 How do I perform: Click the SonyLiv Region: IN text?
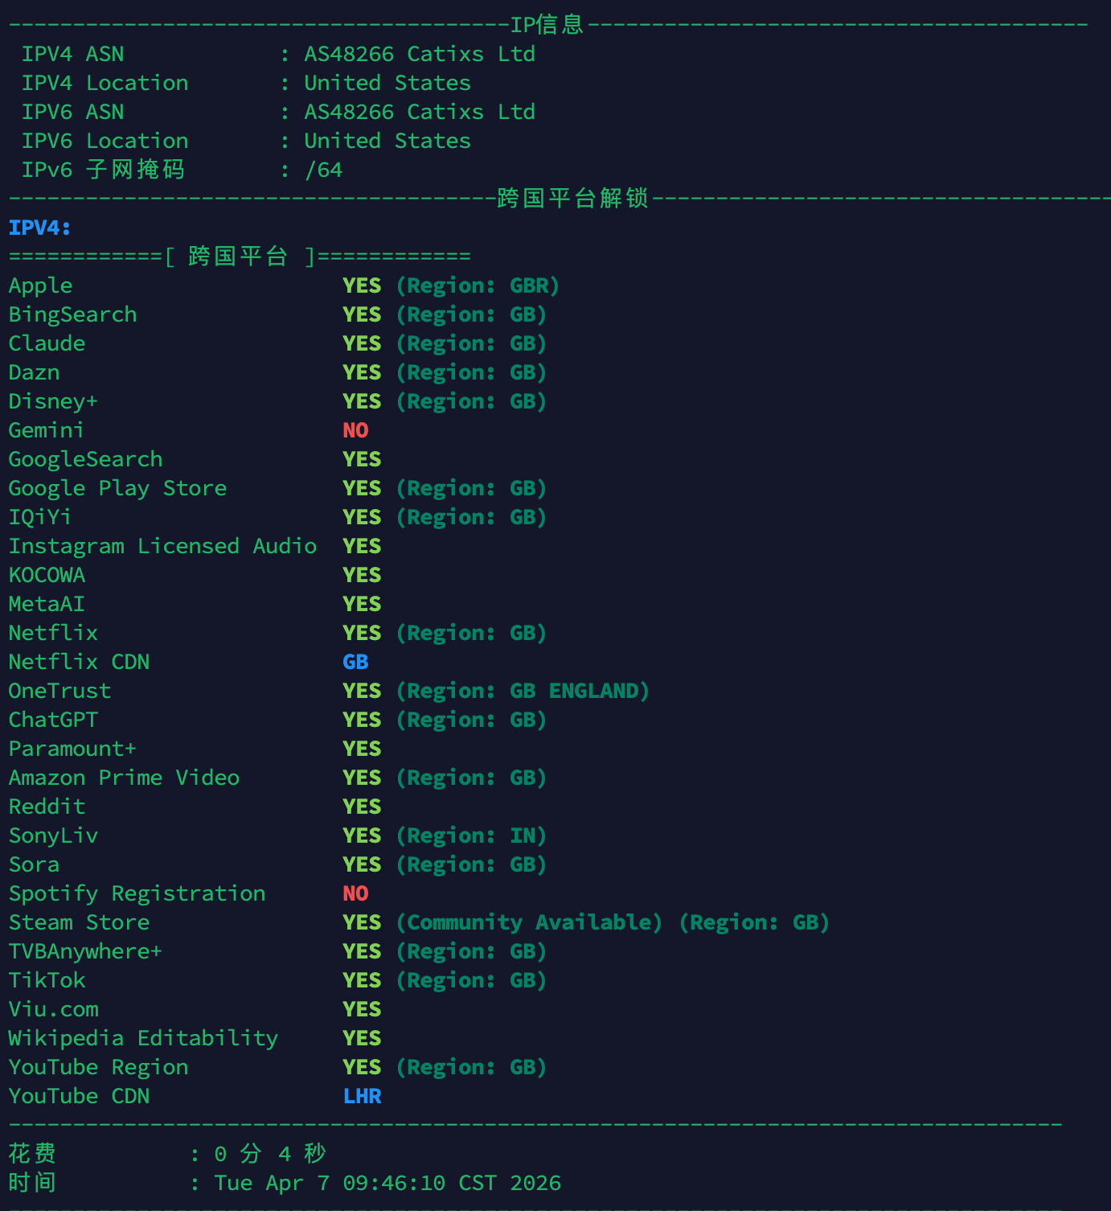pyautogui.click(x=471, y=835)
